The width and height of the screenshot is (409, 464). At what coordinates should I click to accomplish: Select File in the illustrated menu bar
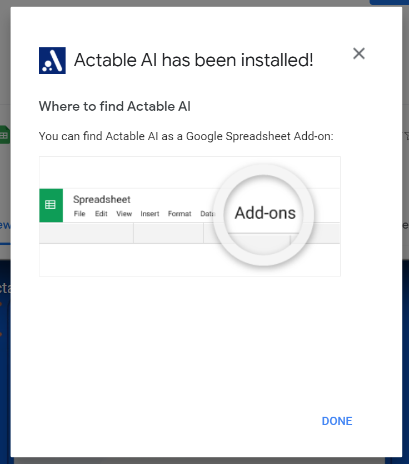click(x=79, y=214)
